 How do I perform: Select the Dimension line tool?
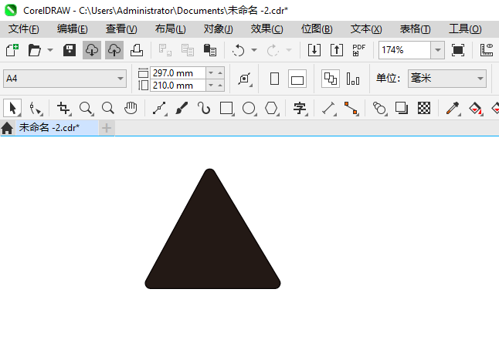coord(329,109)
